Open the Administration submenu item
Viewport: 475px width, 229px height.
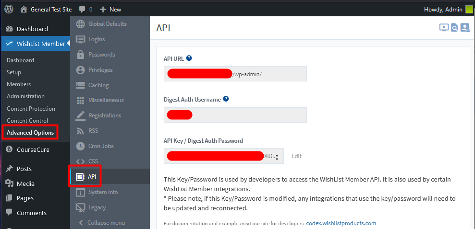point(26,96)
